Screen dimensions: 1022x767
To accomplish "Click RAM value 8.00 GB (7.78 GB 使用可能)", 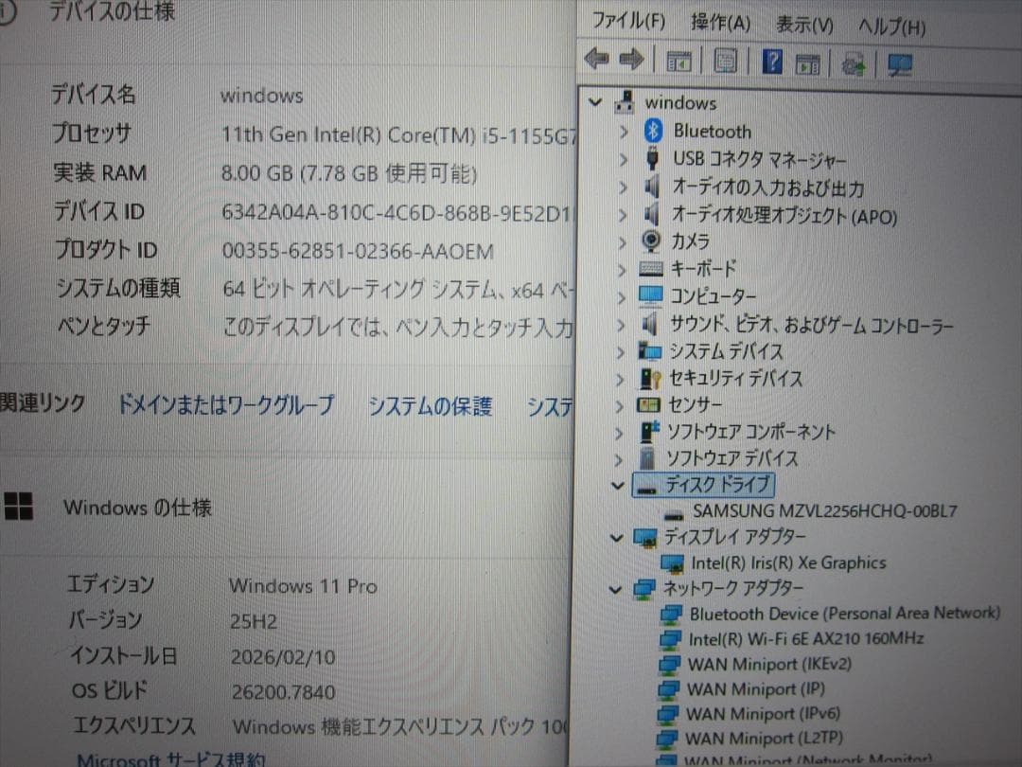I will (x=348, y=173).
